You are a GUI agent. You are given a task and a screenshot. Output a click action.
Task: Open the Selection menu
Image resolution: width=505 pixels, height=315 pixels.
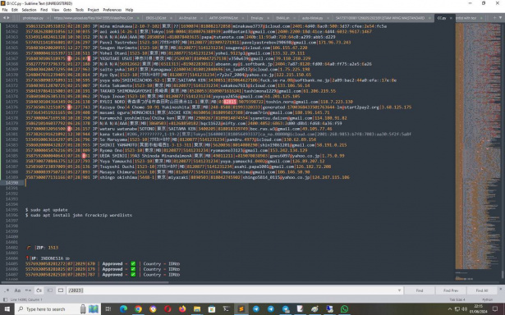pyautogui.click(x=29, y=10)
